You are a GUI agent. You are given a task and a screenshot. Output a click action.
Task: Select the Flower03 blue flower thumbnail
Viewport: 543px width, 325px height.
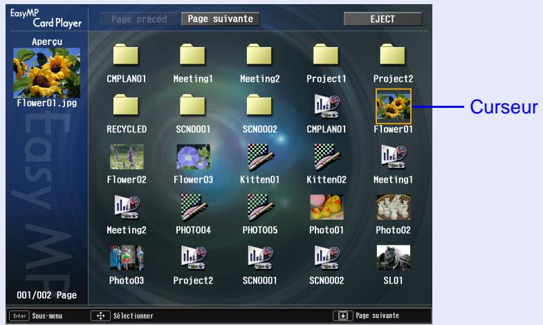coord(193,157)
